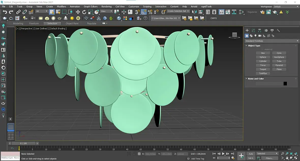Click the Play Animation button

coord(223,154)
